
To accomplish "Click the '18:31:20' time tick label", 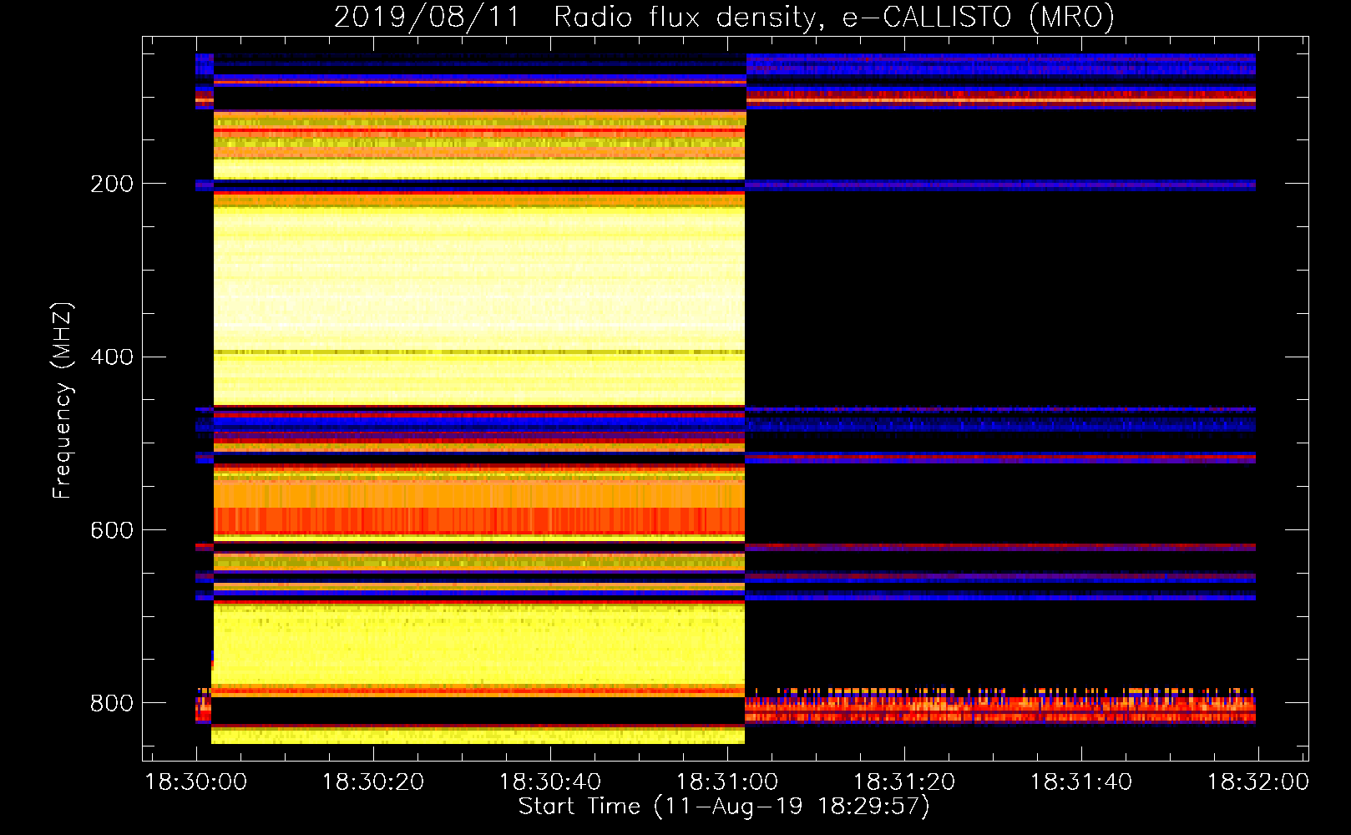I will pyautogui.click(x=904, y=782).
